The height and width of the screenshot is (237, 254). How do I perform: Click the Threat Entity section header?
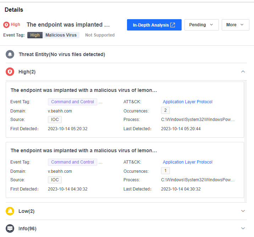pyautogui.click(x=62, y=54)
